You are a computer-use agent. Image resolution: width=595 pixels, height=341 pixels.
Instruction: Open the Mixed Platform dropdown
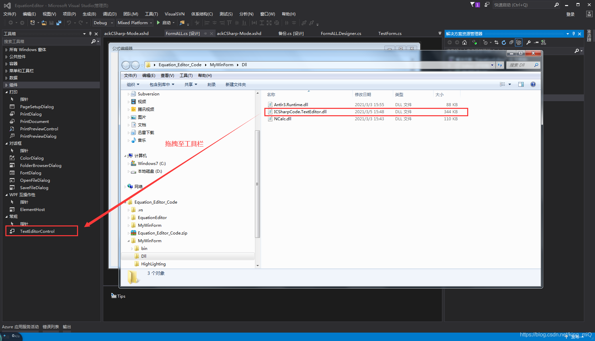coord(135,23)
